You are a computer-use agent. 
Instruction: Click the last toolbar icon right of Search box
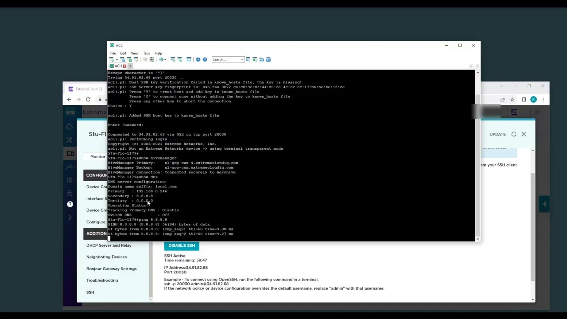(268, 59)
